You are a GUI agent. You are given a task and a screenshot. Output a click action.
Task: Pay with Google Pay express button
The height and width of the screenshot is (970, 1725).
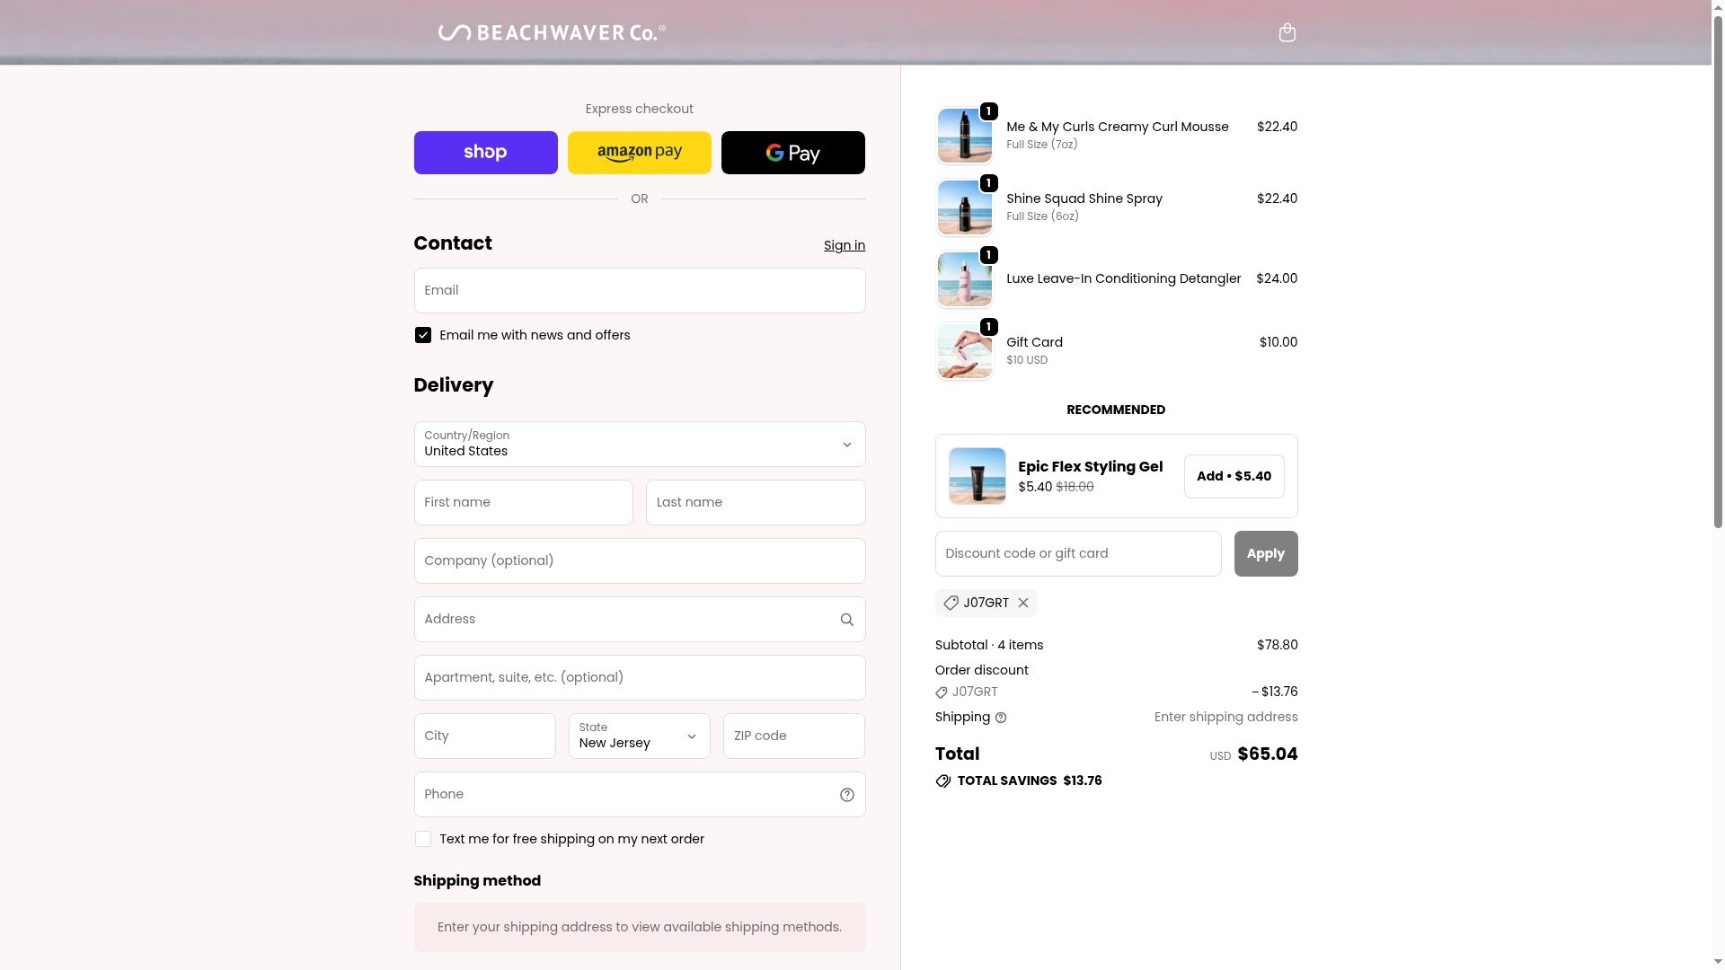pos(792,153)
